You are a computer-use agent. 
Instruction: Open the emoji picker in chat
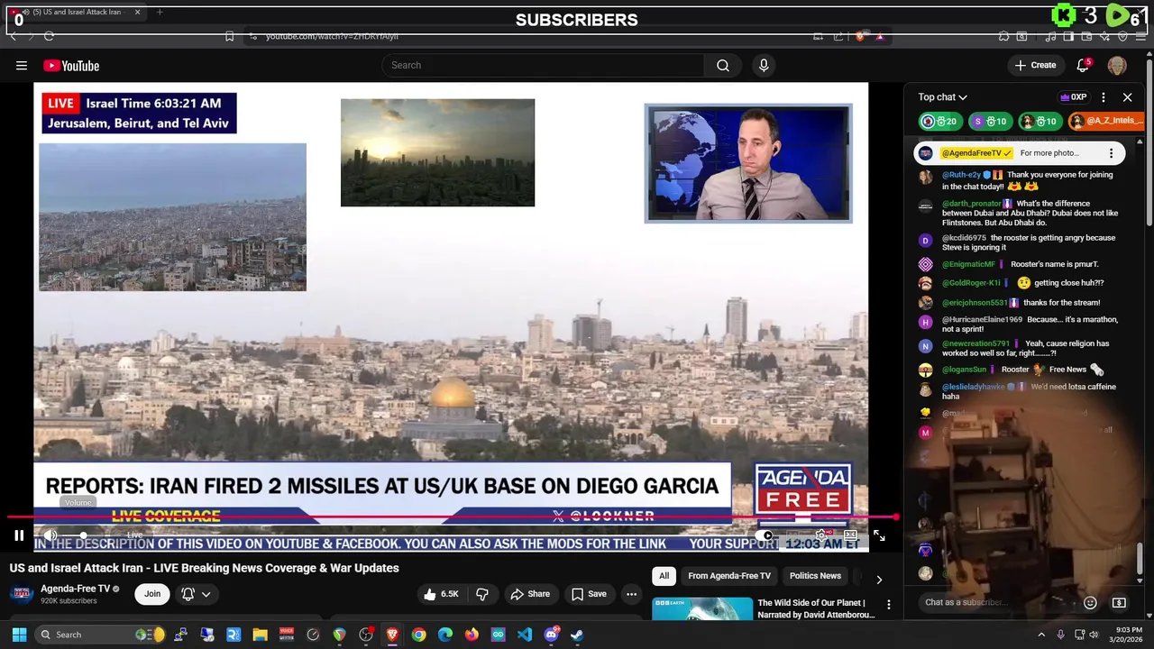point(1090,602)
